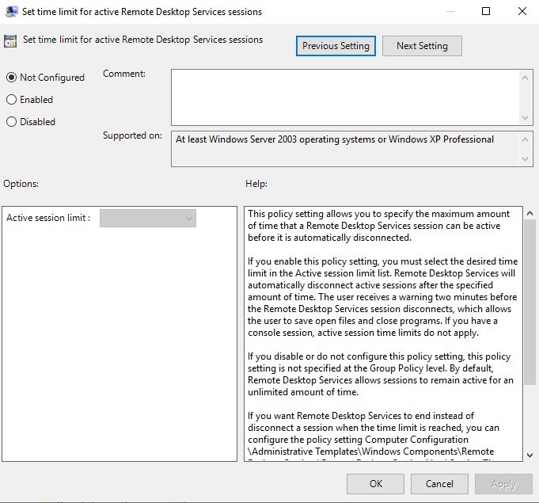Maximize the policy settings window
Screen dimensions: 539x503
[486, 12]
